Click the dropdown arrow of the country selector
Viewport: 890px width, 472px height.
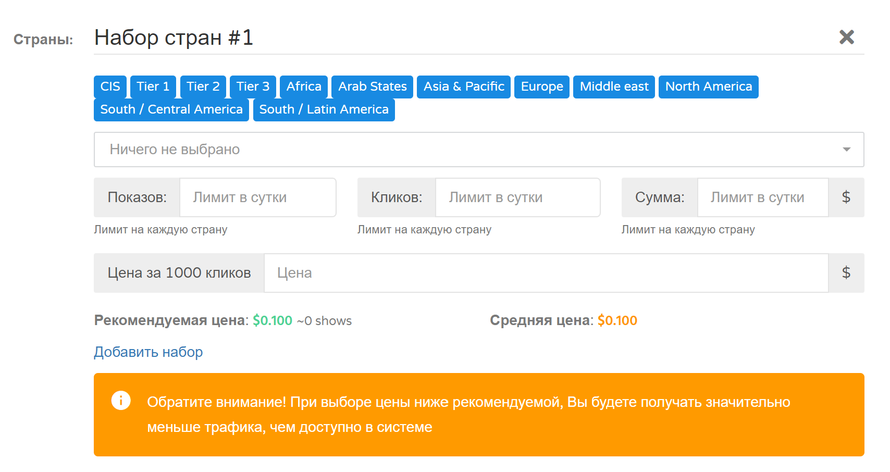(x=846, y=150)
